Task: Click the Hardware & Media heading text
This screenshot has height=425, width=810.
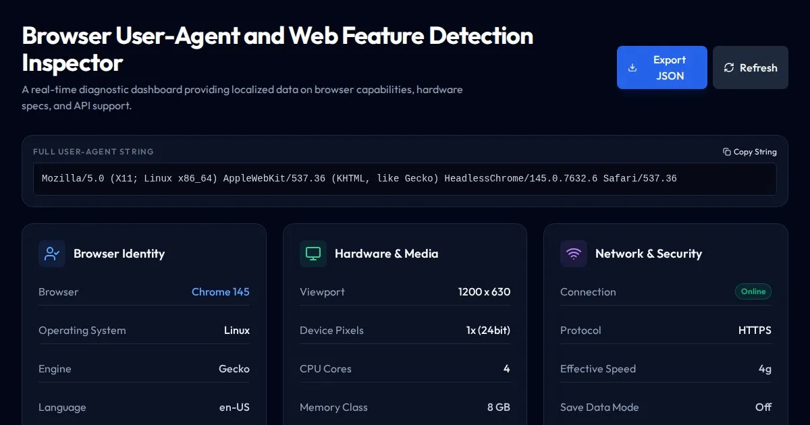Action: point(386,254)
